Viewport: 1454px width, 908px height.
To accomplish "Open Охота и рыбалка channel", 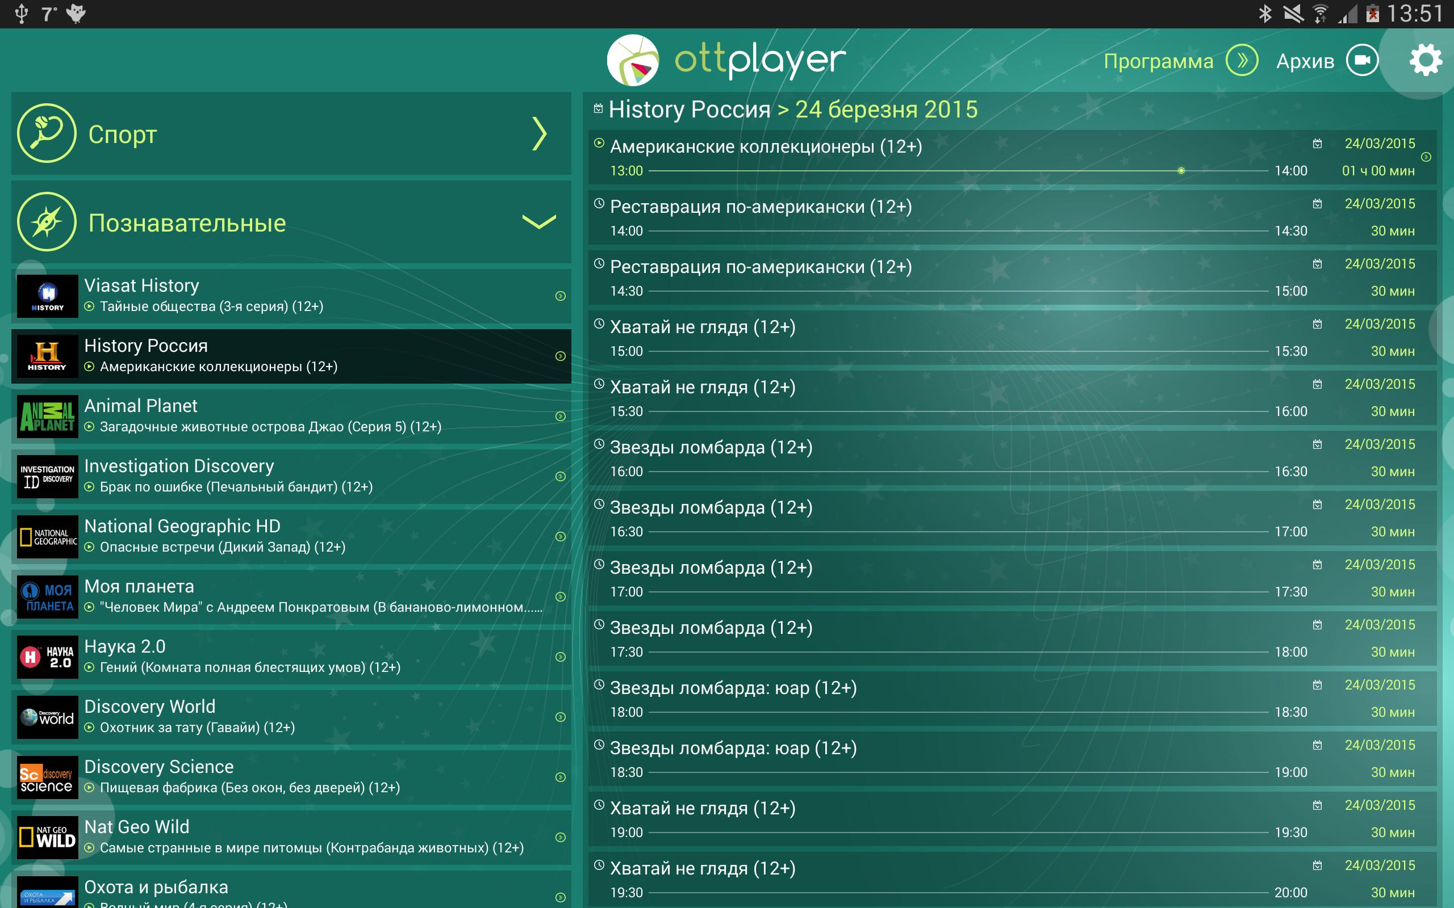I will pos(291,889).
